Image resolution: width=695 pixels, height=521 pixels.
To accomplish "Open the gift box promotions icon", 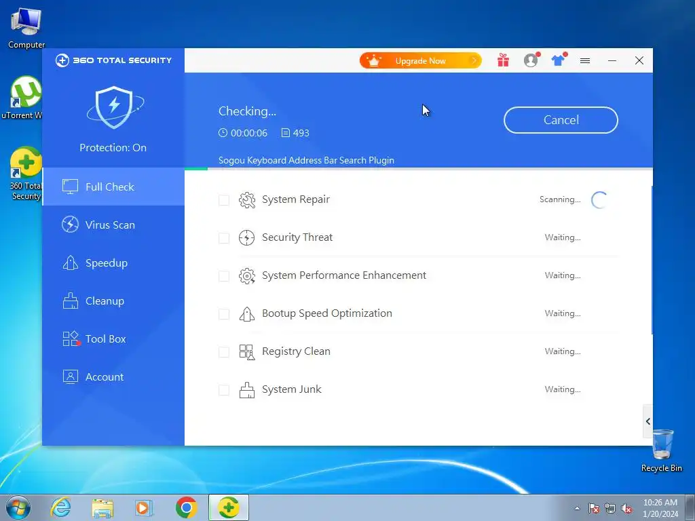I will [503, 60].
